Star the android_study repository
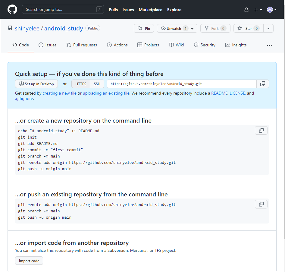 coord(249,28)
